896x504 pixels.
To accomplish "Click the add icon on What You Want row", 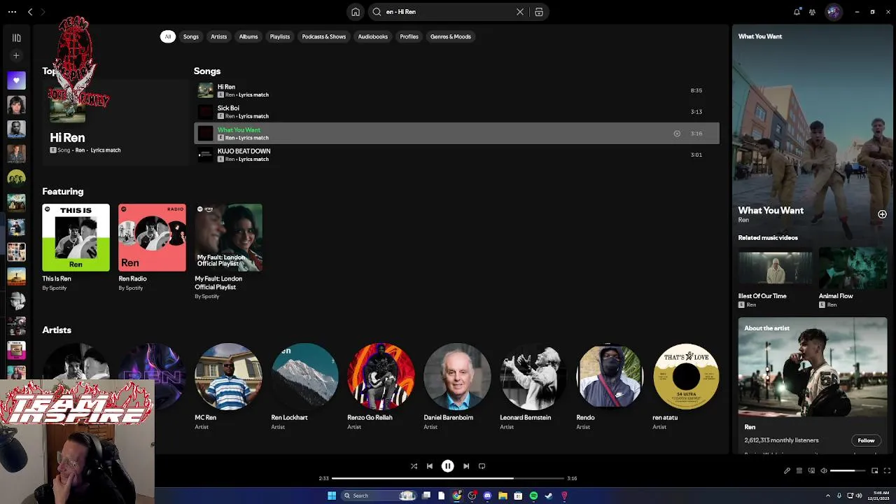I will click(676, 133).
